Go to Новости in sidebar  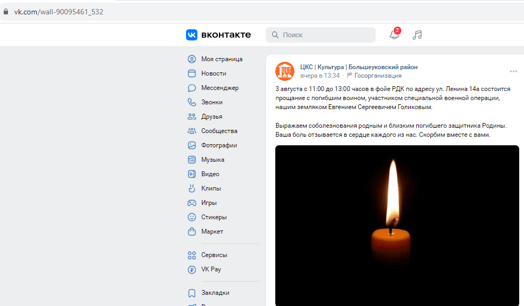click(214, 73)
